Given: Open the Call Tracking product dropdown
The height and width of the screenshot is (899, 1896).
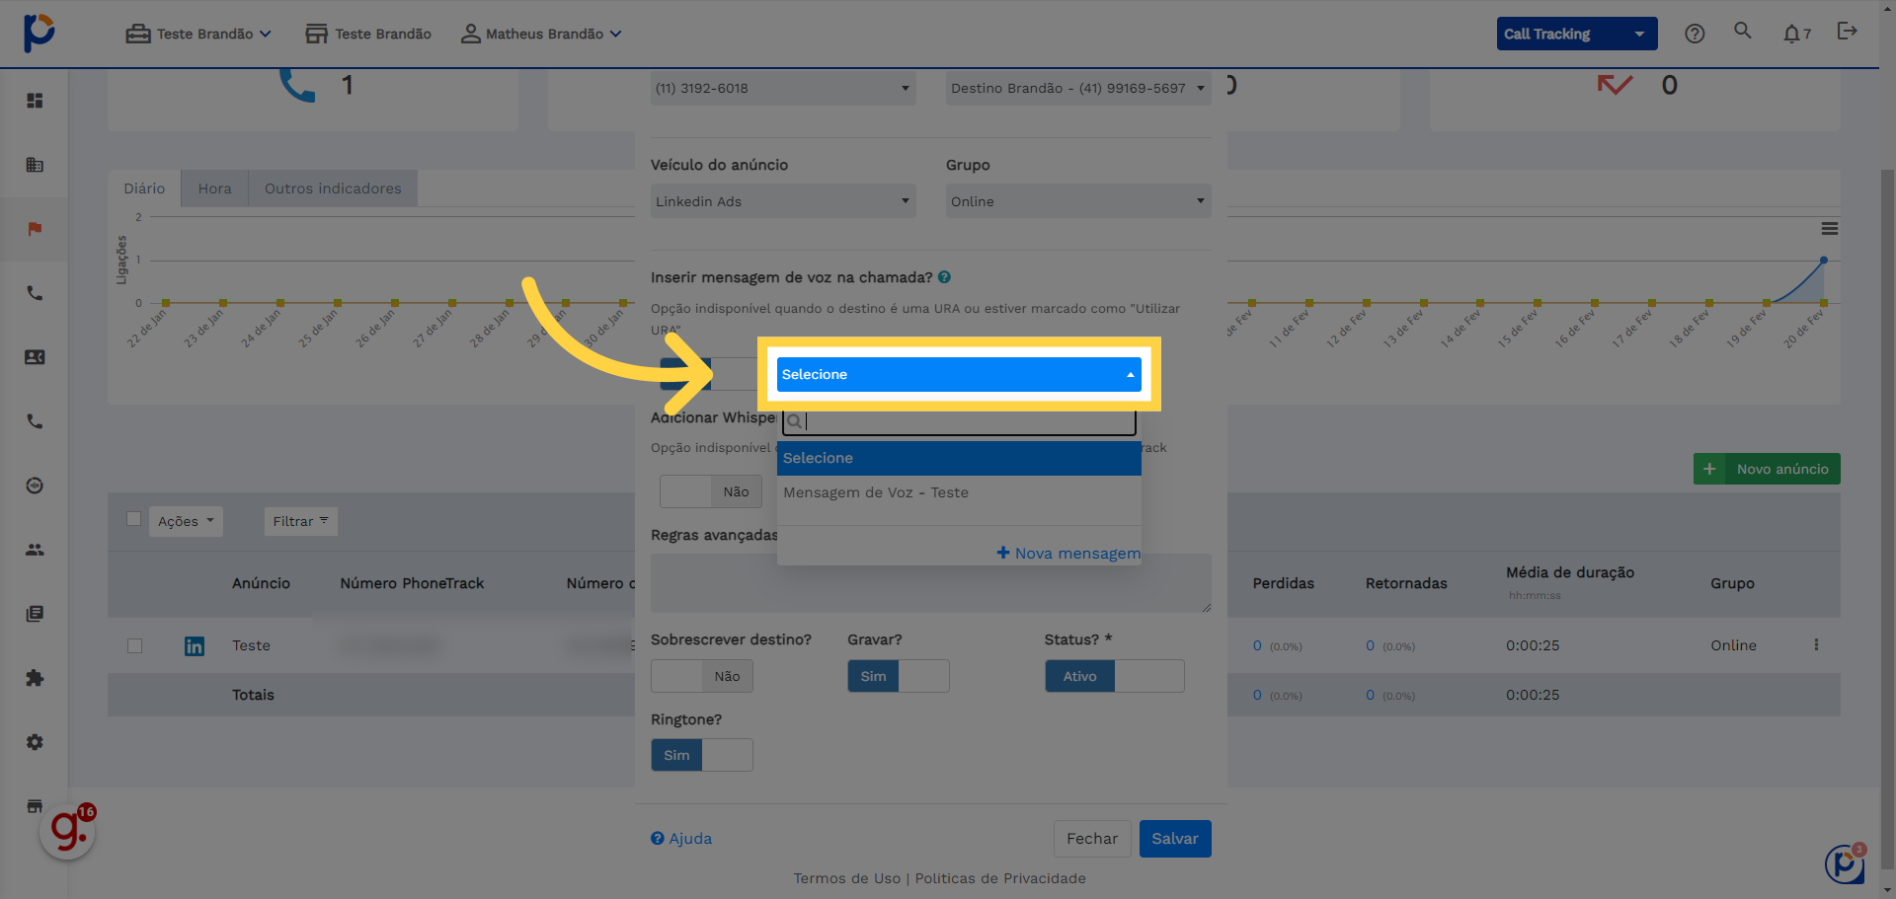Looking at the screenshot, I should tap(1577, 34).
